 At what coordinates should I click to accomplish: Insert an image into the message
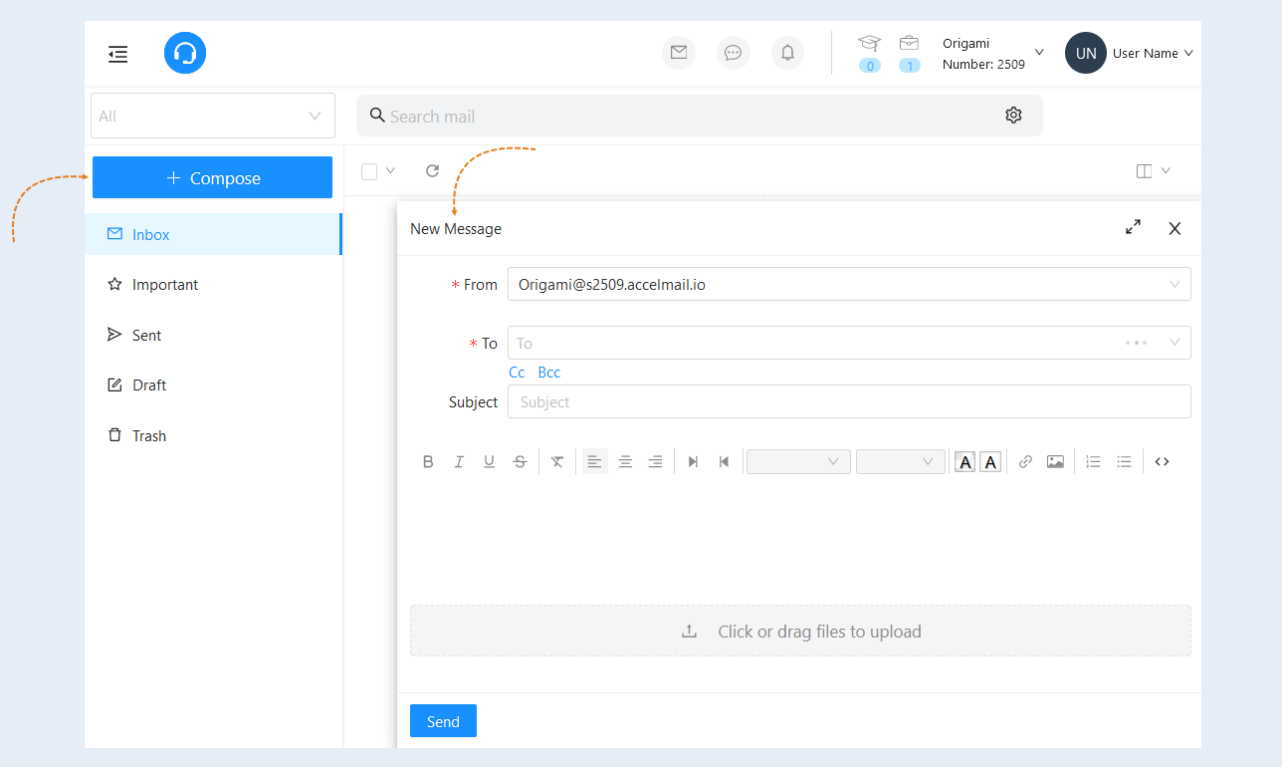[x=1055, y=462]
